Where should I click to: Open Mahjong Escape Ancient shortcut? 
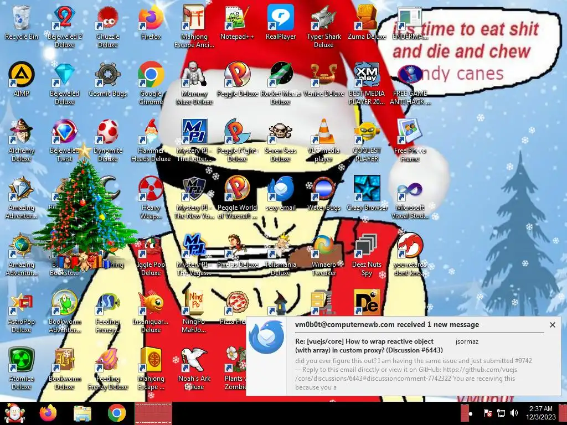[194, 26]
